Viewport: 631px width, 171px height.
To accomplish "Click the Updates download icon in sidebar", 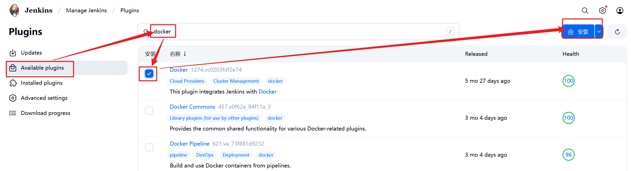I will (13, 53).
